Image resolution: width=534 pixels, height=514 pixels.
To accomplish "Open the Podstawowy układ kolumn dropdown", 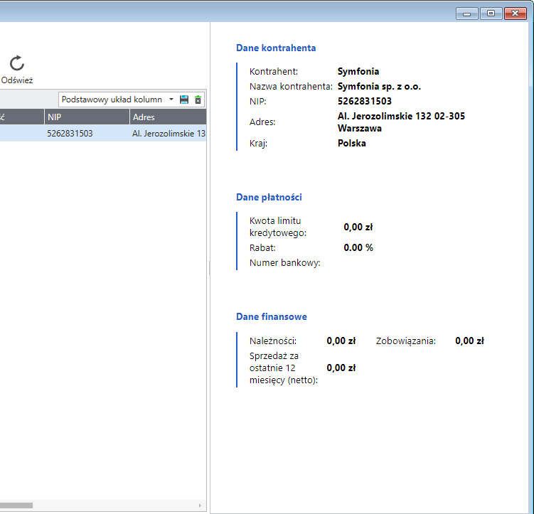I will [117, 100].
